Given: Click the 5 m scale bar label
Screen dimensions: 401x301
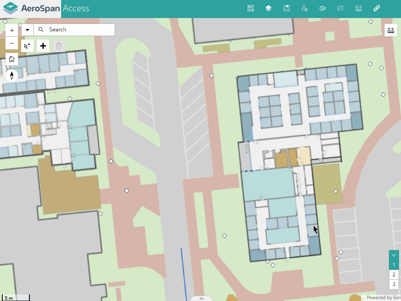Looking at the screenshot, I should click(9, 298).
